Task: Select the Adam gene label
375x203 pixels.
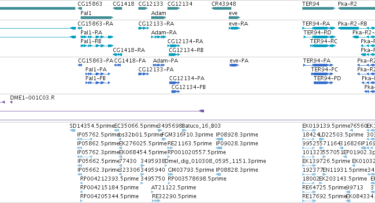Action: [159, 13]
